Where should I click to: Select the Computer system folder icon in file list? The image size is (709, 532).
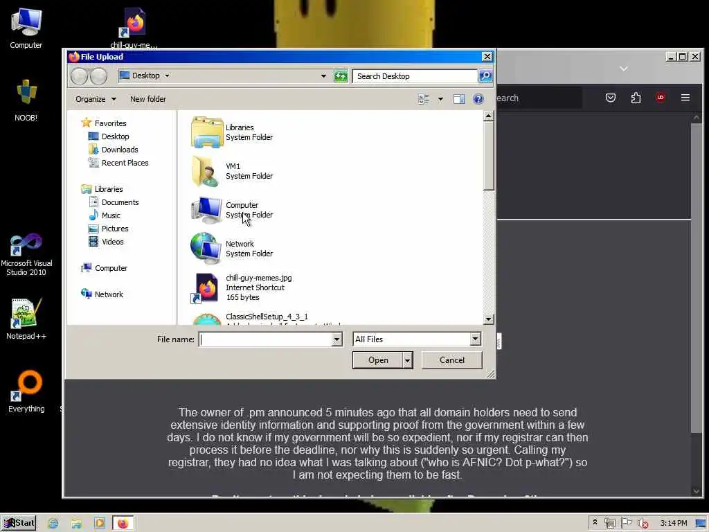click(206, 210)
